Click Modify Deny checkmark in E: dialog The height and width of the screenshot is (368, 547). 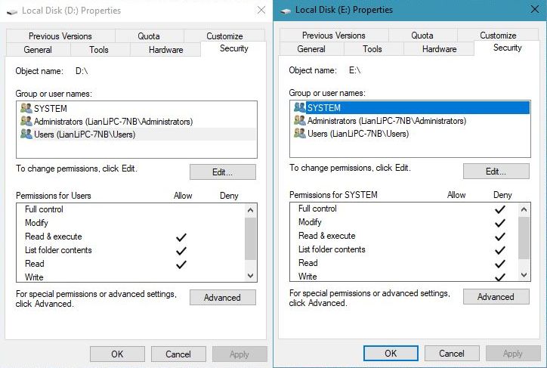point(499,223)
